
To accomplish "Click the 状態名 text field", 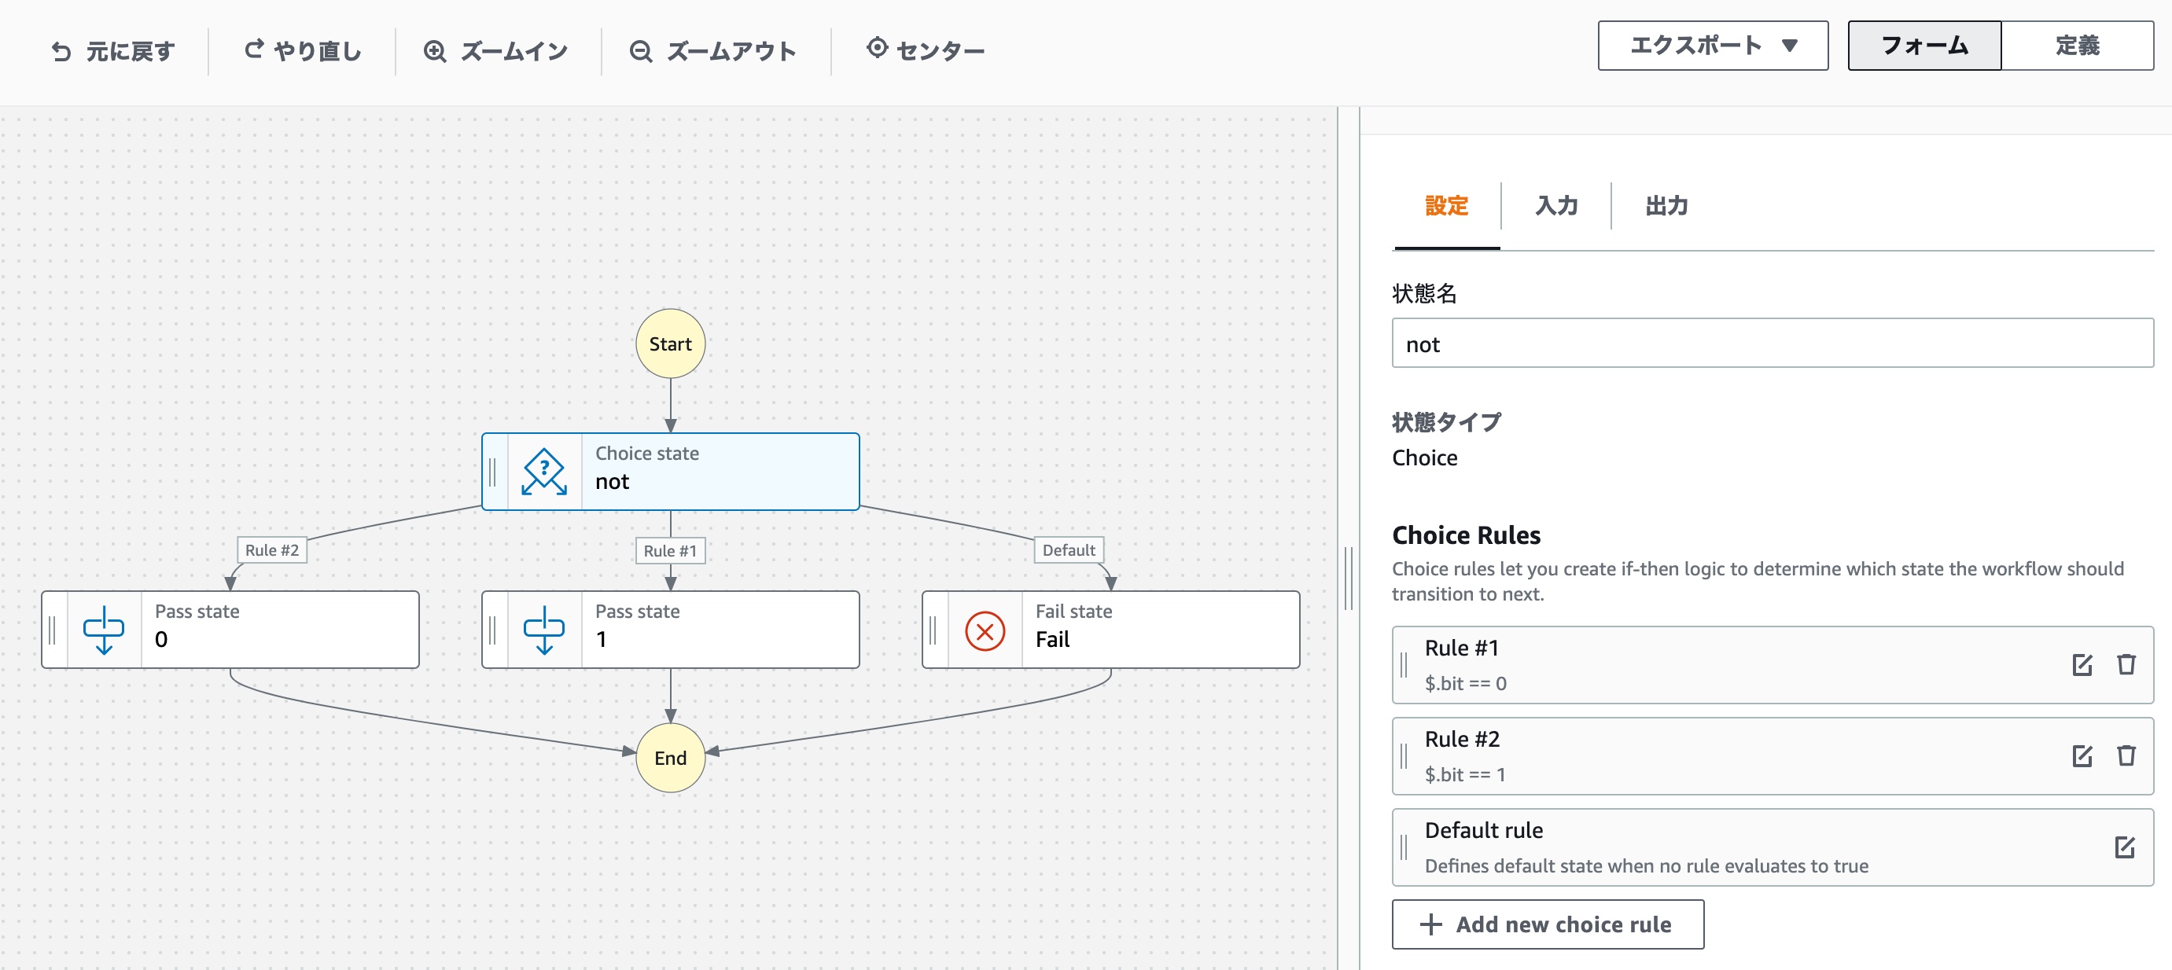I will 1772,344.
